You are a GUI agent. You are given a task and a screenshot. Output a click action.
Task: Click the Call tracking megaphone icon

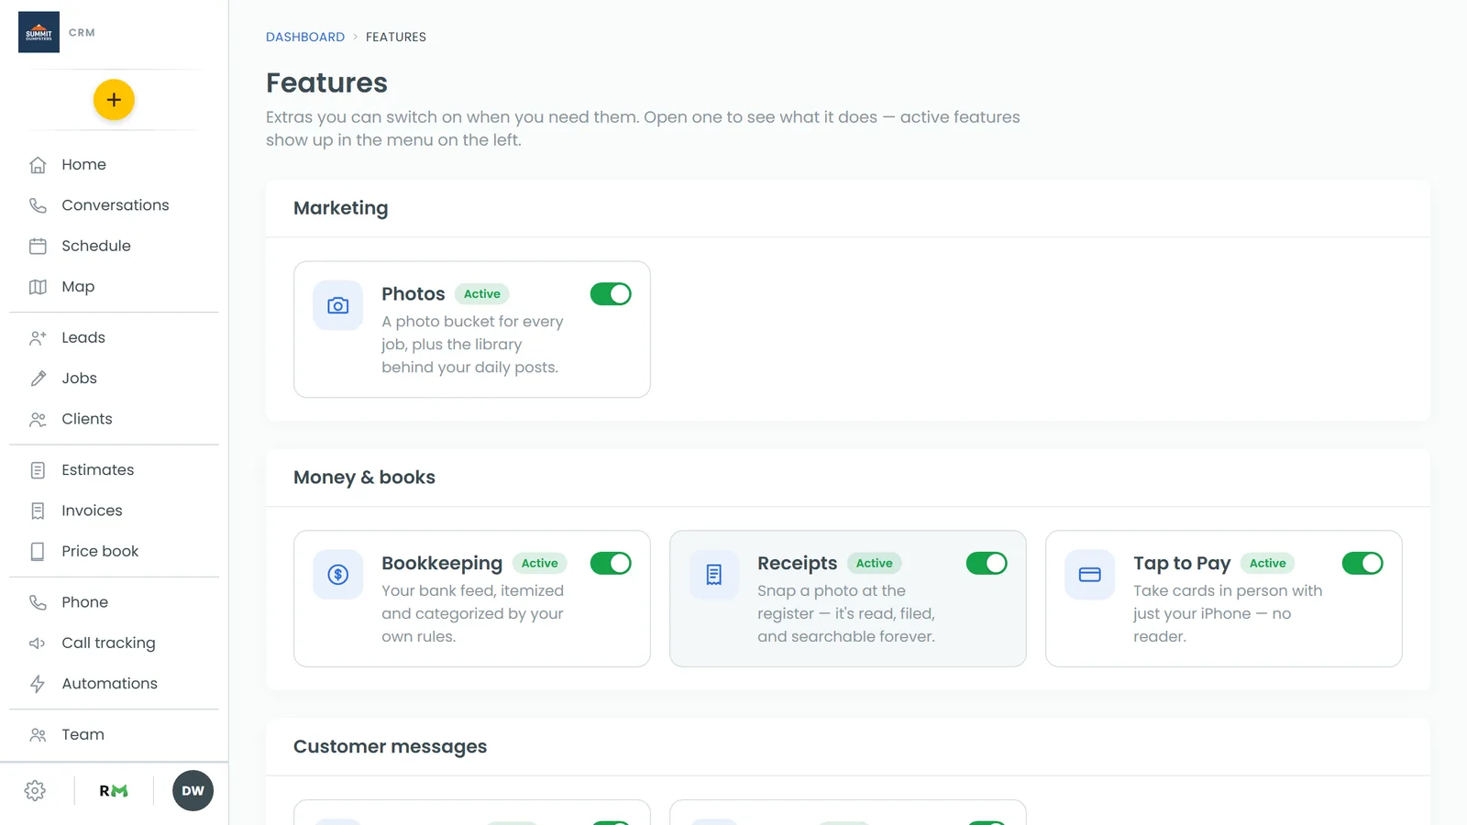click(x=38, y=643)
